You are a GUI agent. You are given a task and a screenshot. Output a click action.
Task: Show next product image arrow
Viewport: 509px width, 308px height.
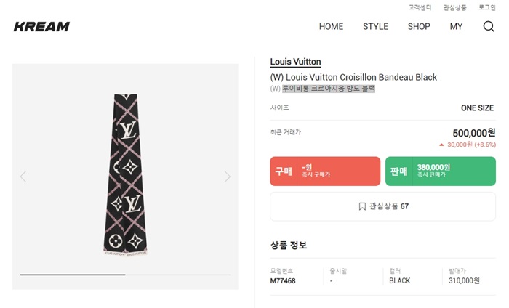(x=227, y=177)
